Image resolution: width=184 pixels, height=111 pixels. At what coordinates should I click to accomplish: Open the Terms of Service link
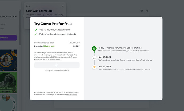[49, 59]
